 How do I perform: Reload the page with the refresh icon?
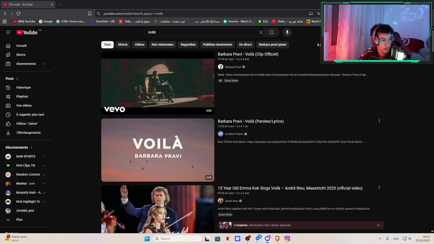click(18, 14)
